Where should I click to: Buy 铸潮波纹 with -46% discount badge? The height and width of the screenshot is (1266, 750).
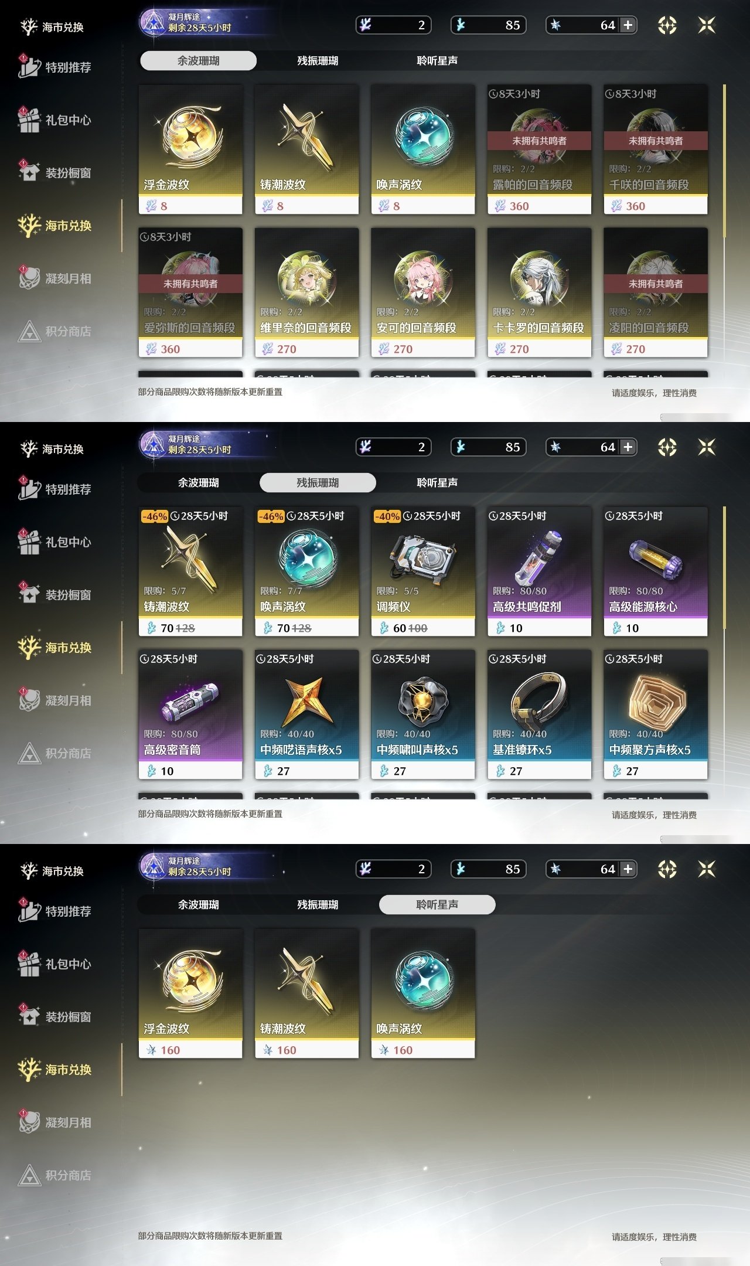(190, 571)
